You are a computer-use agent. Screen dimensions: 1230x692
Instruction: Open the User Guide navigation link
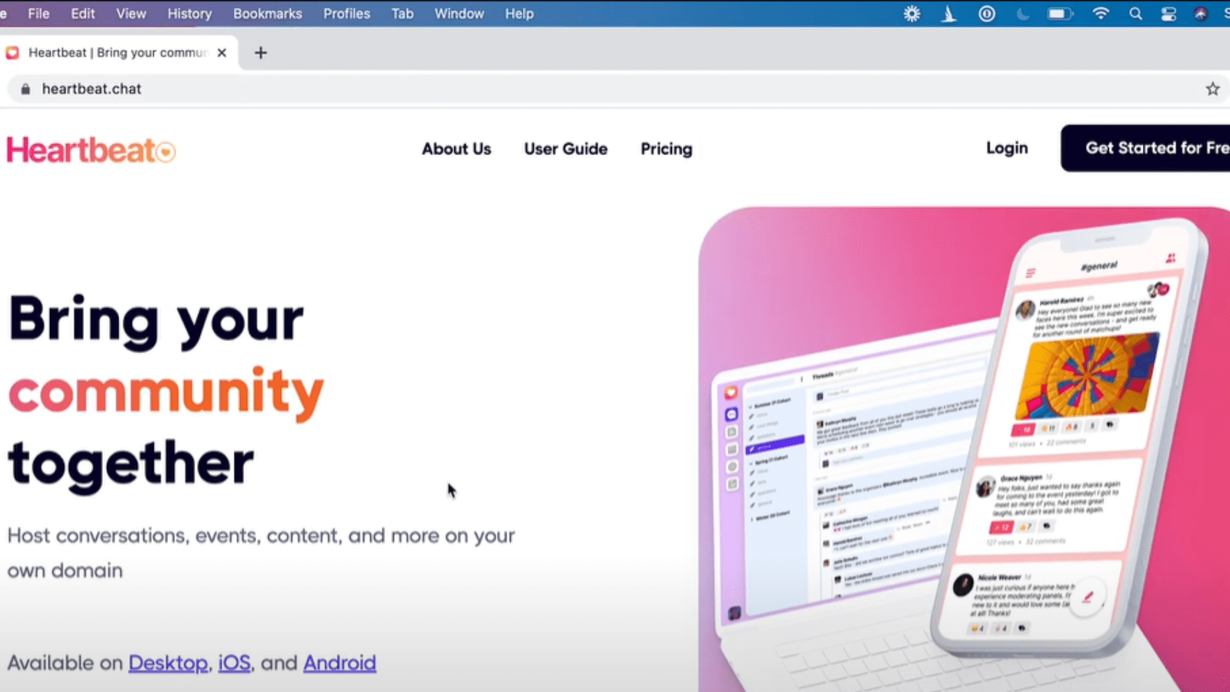565,149
